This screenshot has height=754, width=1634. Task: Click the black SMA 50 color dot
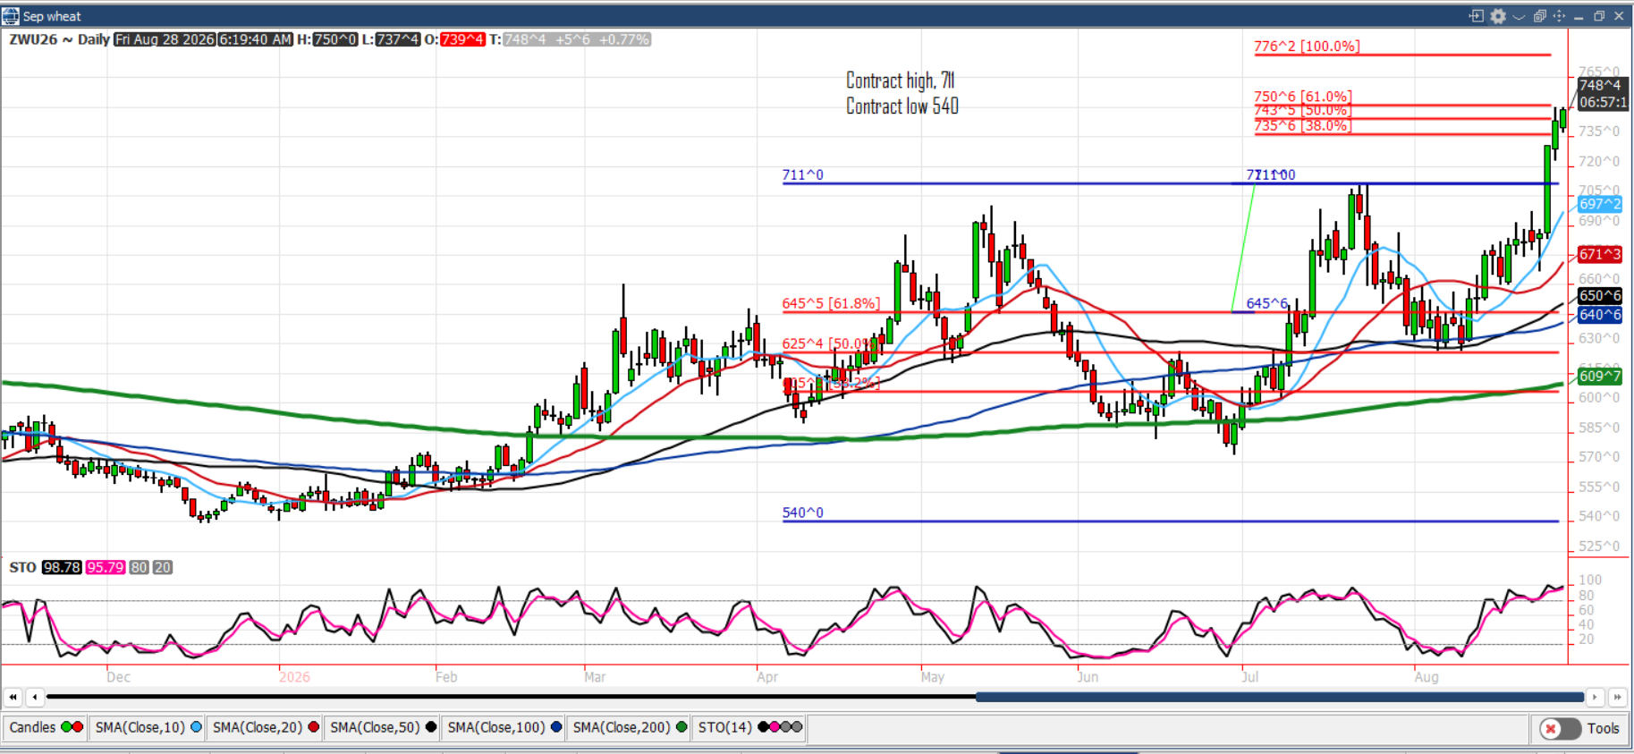tap(431, 727)
